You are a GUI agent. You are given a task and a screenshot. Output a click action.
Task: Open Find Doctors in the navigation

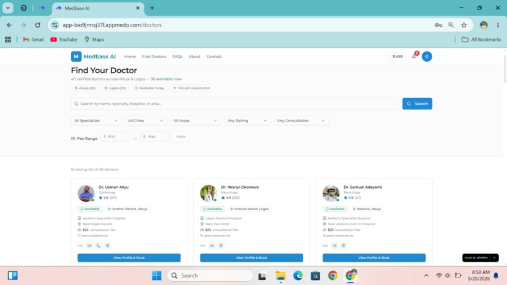click(154, 56)
